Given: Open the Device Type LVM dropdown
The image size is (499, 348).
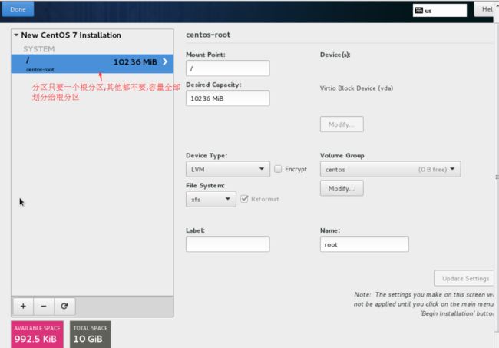Looking at the screenshot, I should click(x=227, y=169).
